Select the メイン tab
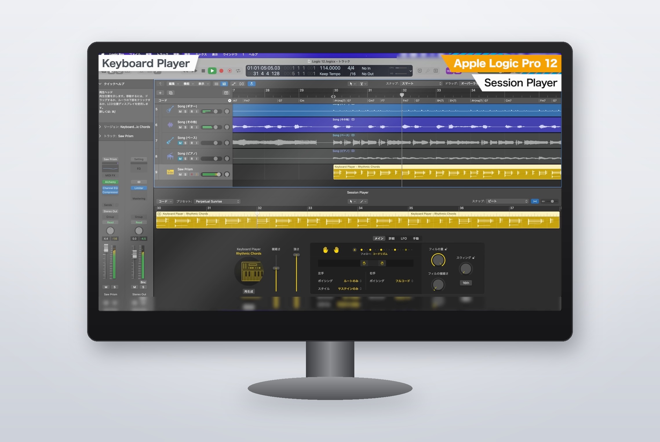 (x=379, y=239)
